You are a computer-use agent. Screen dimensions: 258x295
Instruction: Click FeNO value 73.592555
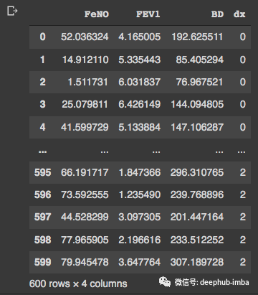[x=85, y=195]
